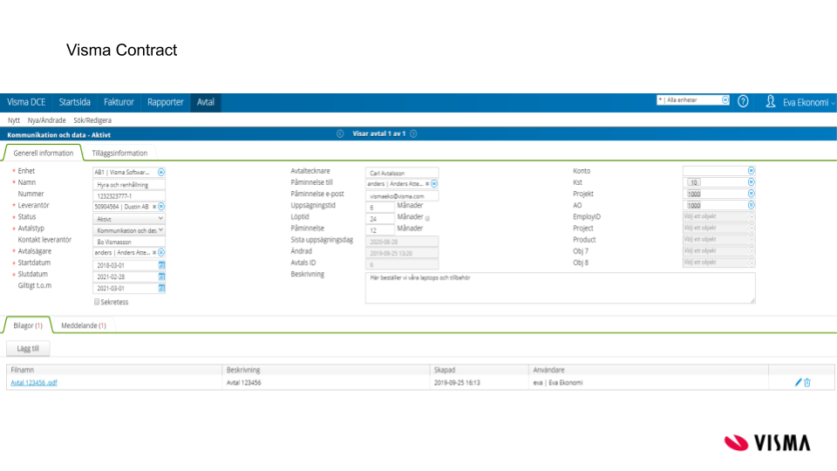Viewport: 837px width, 471px height.
Task: Click inside the Beskrivning text area
Action: (x=560, y=288)
